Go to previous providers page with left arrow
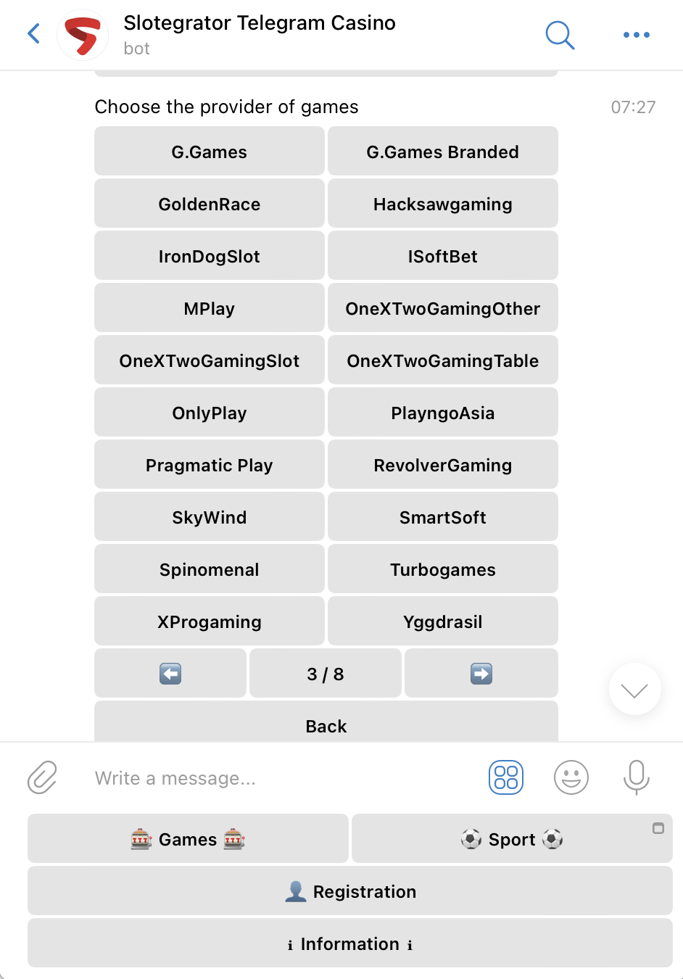This screenshot has height=979, width=683. point(170,673)
